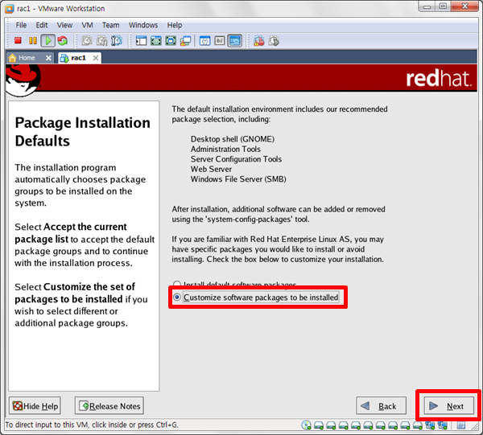Image resolution: width=483 pixels, height=435 pixels.
Task: Go Back to the previous installer step
Action: click(381, 406)
